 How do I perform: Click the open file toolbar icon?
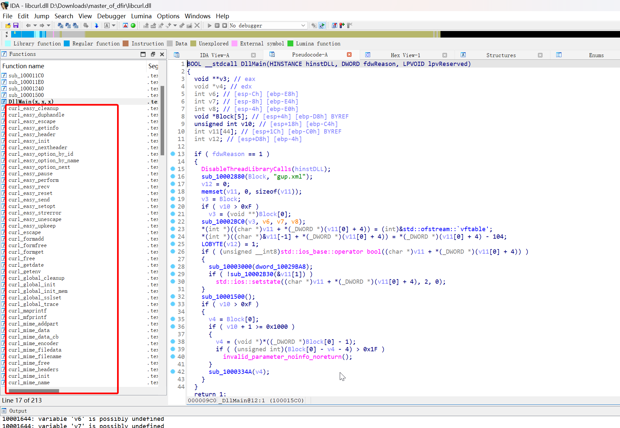(x=8, y=25)
